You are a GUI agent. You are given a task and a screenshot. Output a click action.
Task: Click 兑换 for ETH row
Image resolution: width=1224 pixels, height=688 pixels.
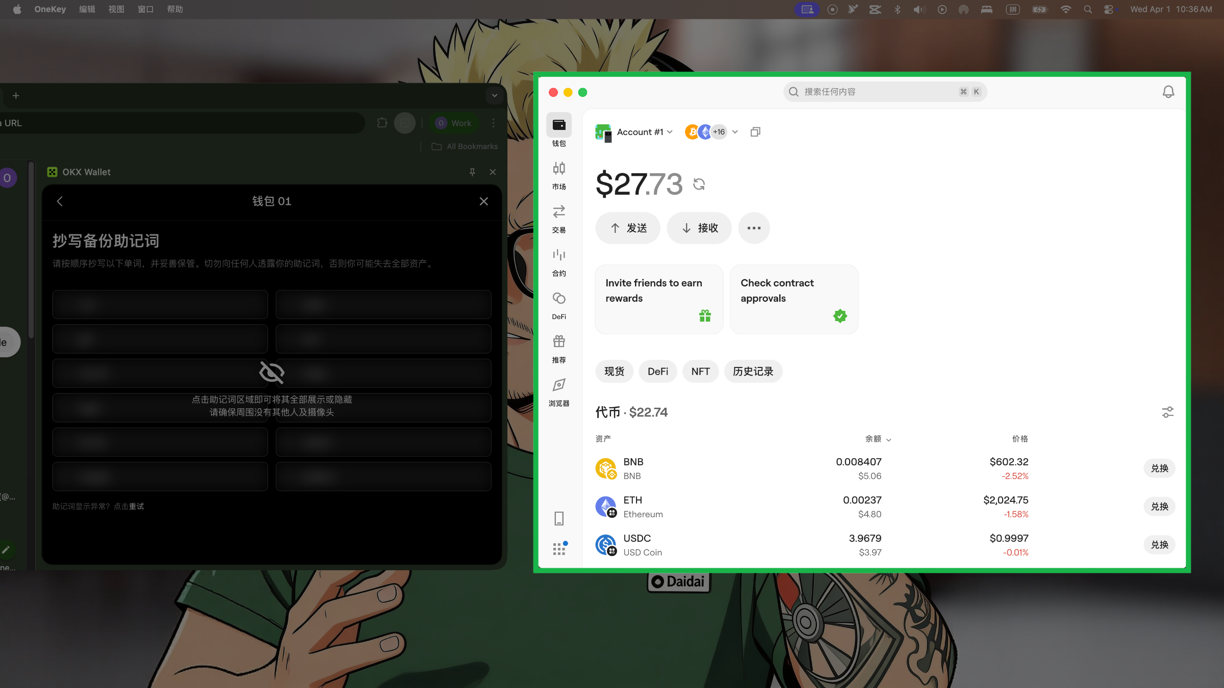1159,507
